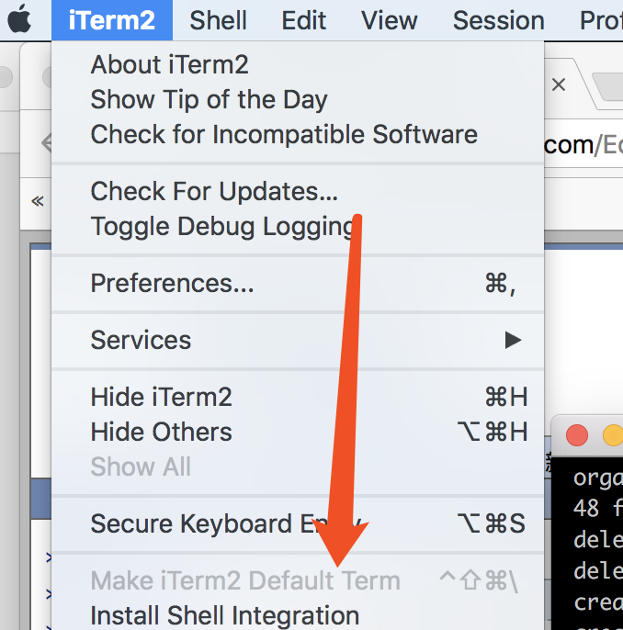Open the View menu
623x630 pixels.
coord(390,20)
